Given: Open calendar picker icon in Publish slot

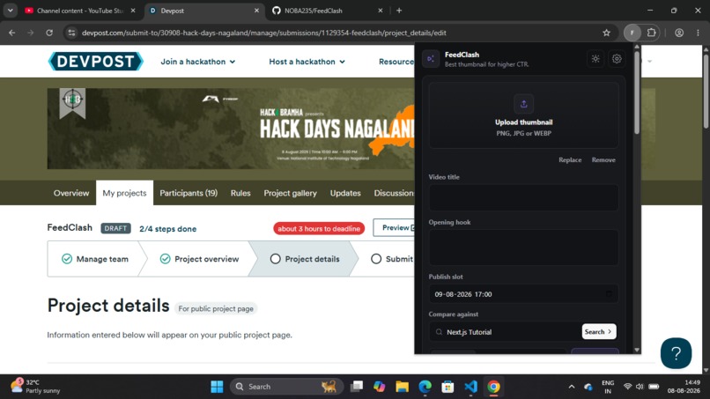Looking at the screenshot, I should click(609, 294).
